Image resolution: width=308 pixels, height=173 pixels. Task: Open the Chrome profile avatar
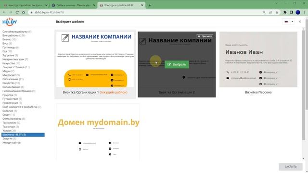298,12
